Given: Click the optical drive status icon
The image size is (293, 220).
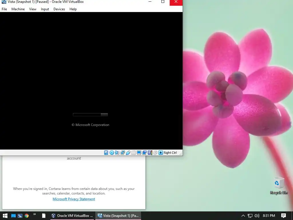Looking at the screenshot, I should 112,153.
